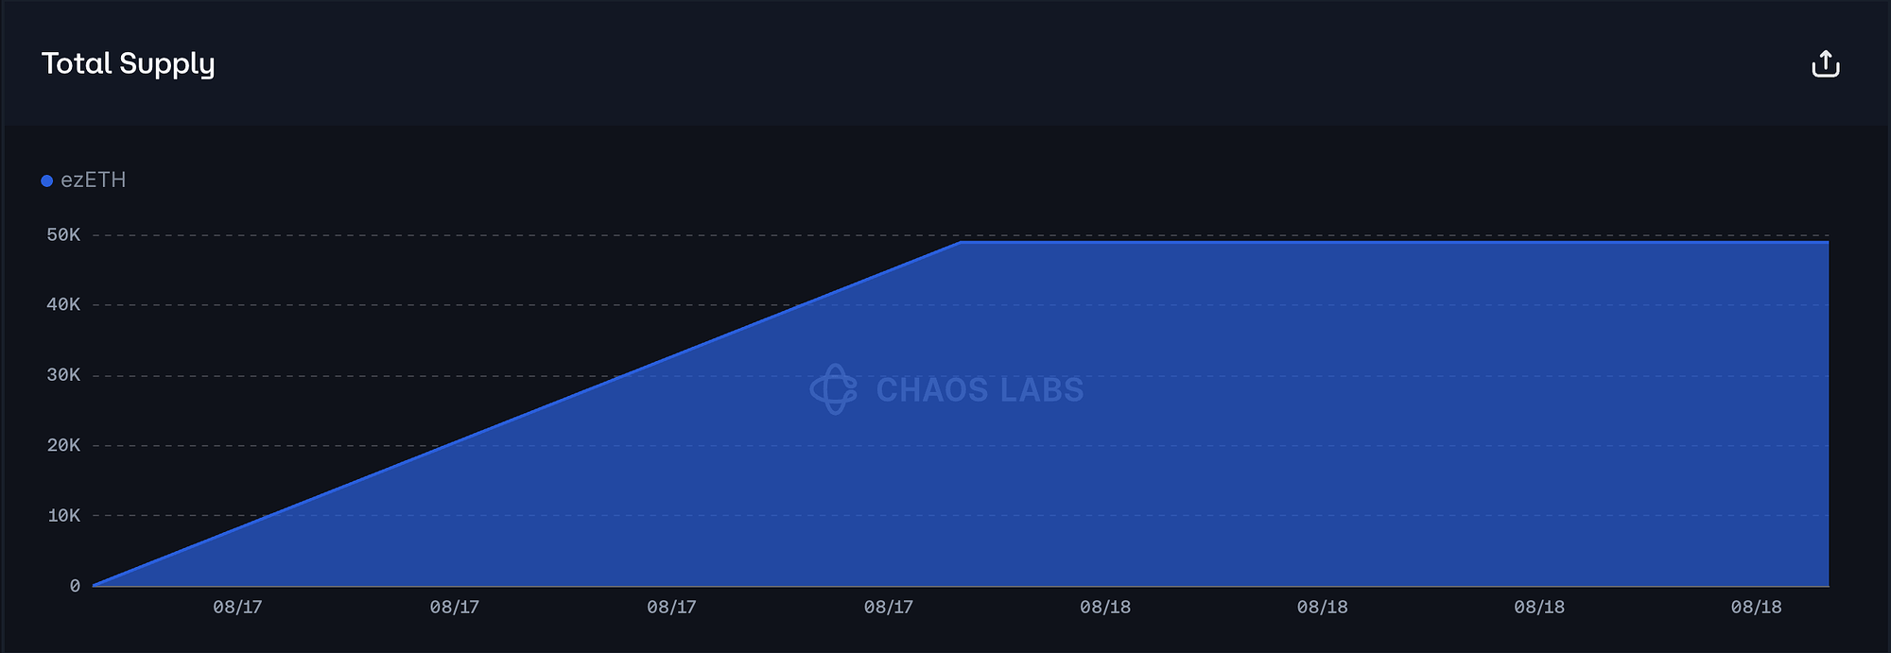Click the 10K y-axis label
The height and width of the screenshot is (653, 1891).
[x=63, y=516]
